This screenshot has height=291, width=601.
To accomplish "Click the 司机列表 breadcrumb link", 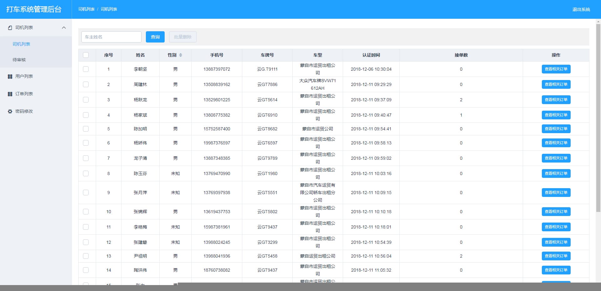I will coord(86,9).
